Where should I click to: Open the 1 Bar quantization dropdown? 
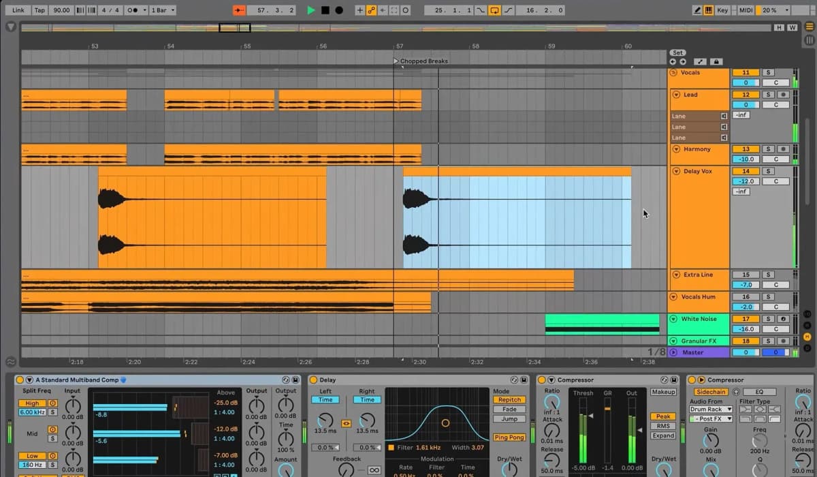point(162,10)
